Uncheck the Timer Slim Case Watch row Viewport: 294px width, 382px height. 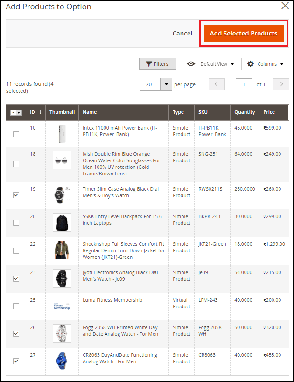[x=16, y=195]
